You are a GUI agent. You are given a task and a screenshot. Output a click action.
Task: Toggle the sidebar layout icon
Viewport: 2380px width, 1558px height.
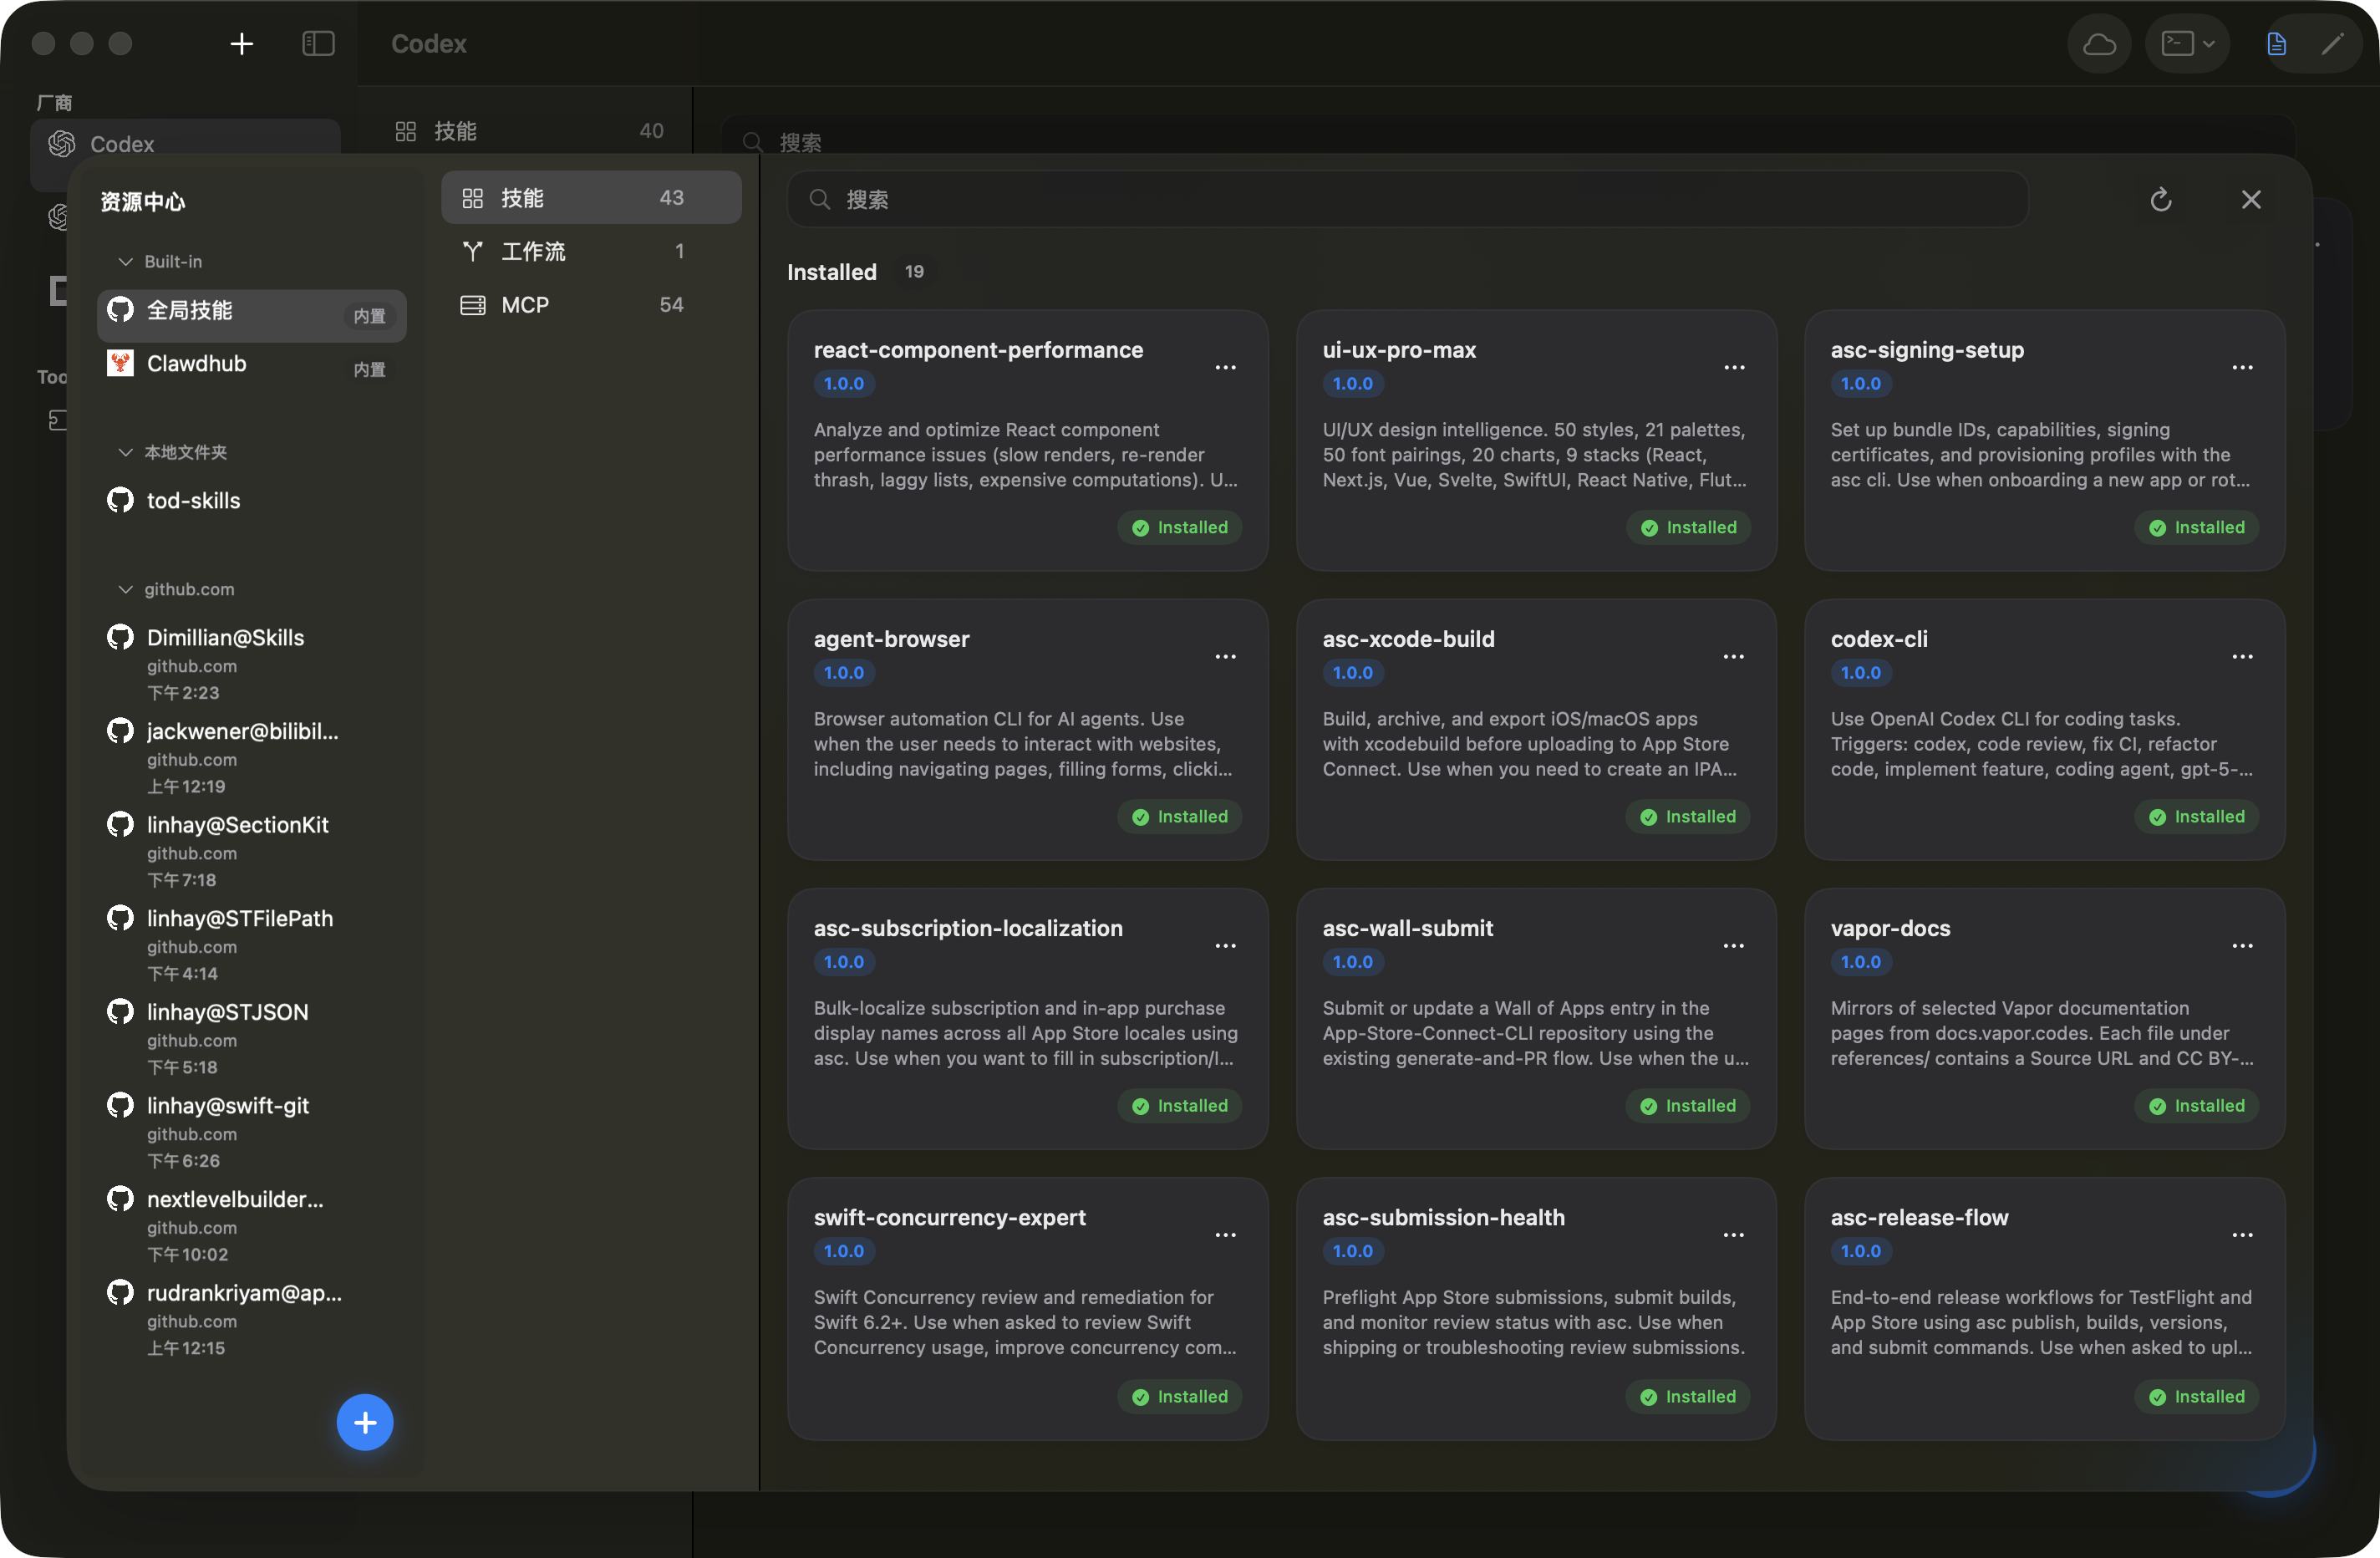click(318, 44)
